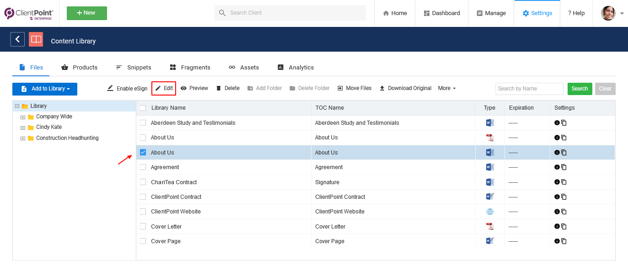Click the info icon in Cover Page row
Viewport: 628px width, 266px height.
pos(557,241)
